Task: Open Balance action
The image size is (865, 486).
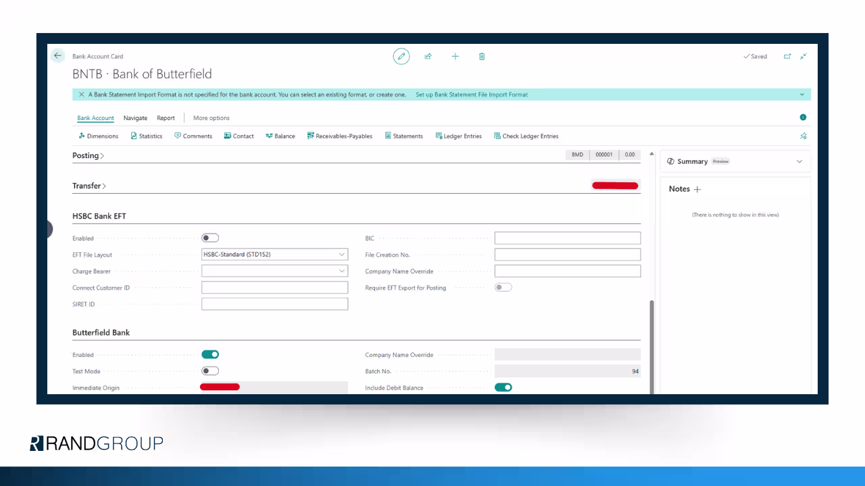Action: click(280, 136)
